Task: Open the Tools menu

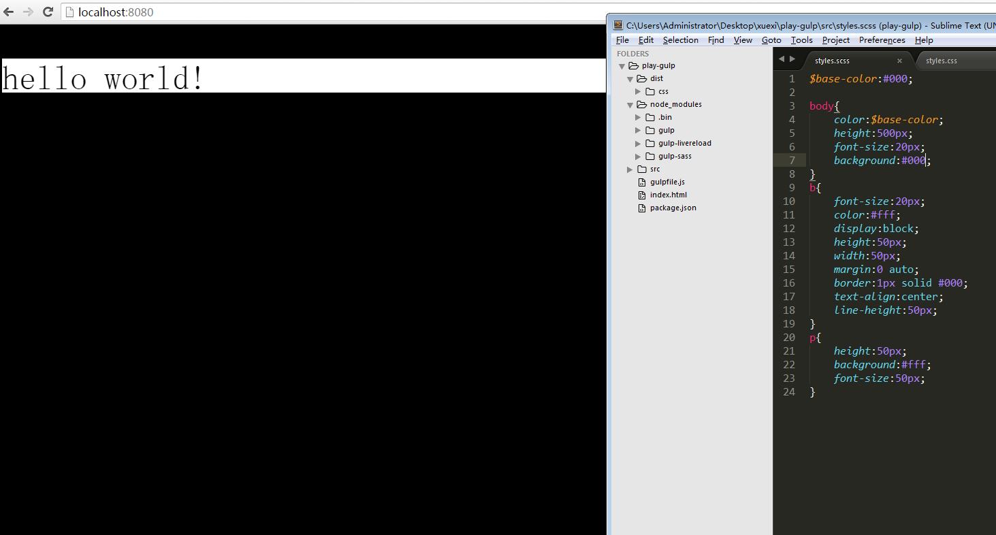Action: pyautogui.click(x=801, y=40)
